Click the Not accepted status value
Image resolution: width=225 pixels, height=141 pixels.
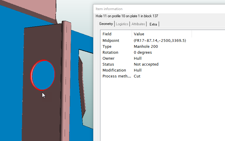(x=146, y=64)
